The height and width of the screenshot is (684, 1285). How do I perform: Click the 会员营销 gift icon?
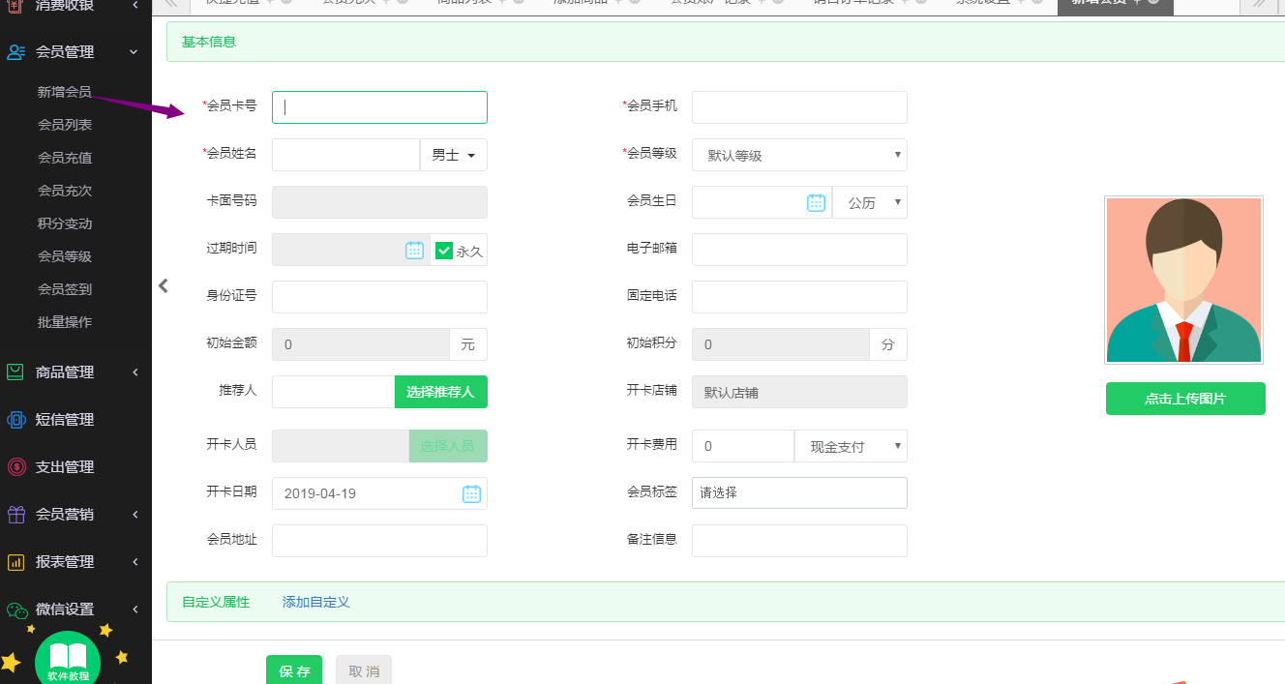click(x=15, y=515)
